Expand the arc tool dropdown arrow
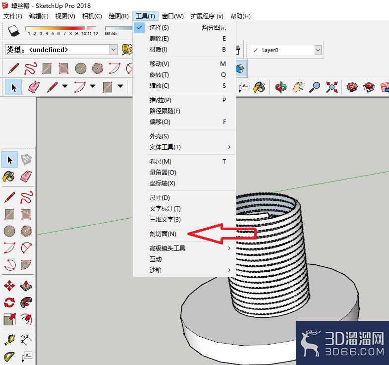The width and height of the screenshot is (389, 365). [93, 86]
